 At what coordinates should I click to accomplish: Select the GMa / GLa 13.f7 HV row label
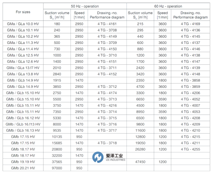23,68
